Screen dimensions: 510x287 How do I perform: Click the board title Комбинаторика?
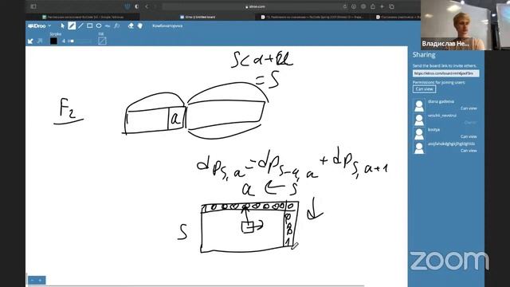click(167, 26)
